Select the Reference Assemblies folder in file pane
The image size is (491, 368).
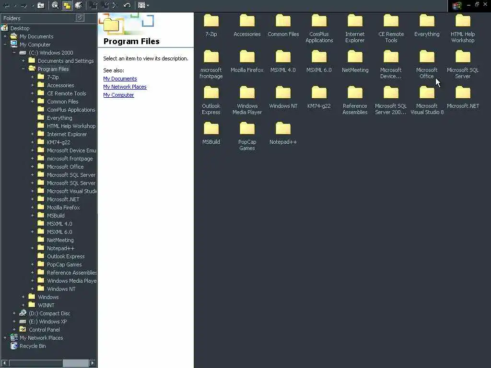coord(355,101)
